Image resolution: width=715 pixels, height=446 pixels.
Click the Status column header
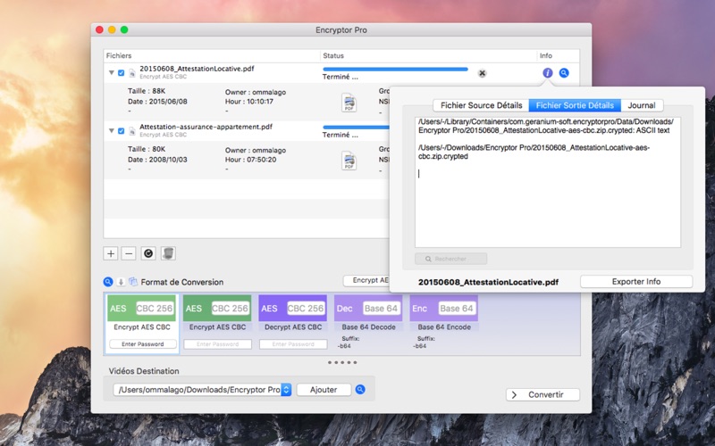[429, 55]
